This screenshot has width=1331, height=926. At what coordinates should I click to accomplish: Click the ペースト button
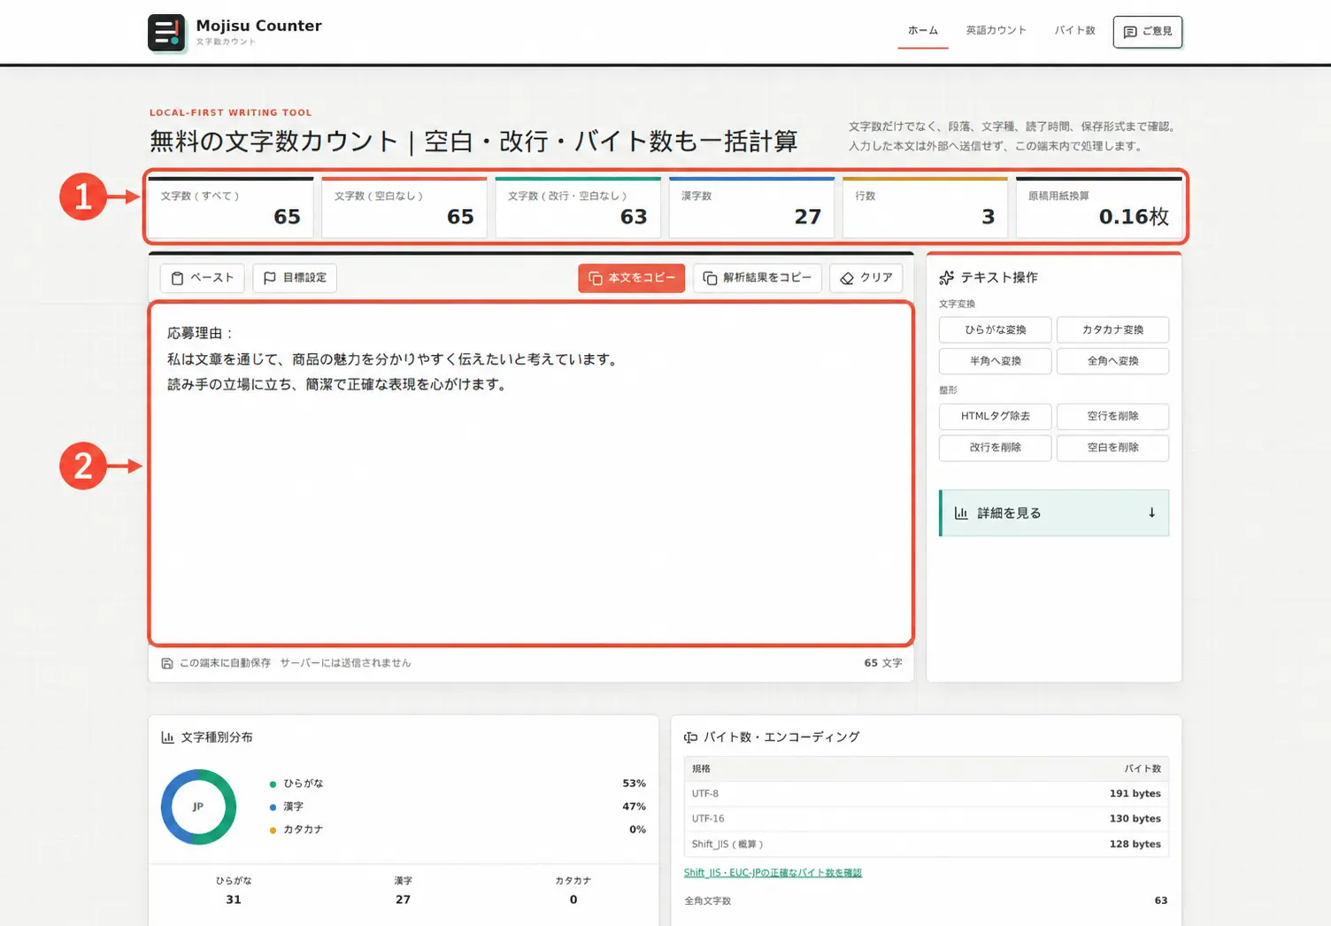pos(202,278)
